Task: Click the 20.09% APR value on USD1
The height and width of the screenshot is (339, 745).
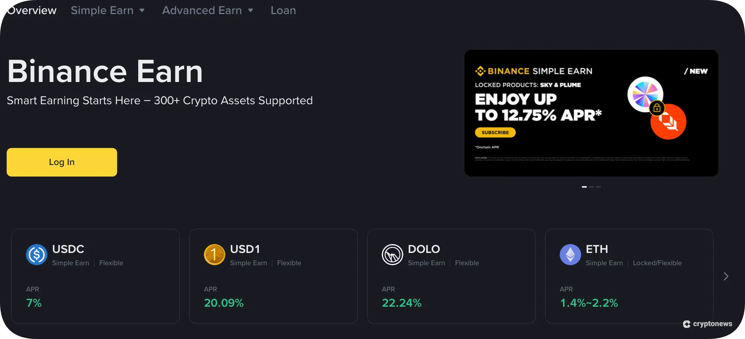Action: (x=224, y=303)
